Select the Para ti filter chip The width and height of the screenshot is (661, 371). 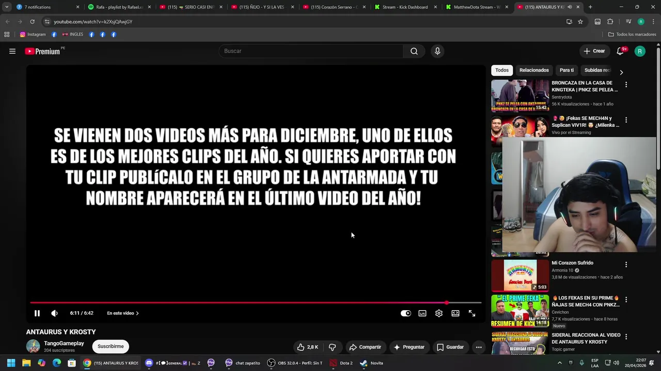tap(566, 70)
